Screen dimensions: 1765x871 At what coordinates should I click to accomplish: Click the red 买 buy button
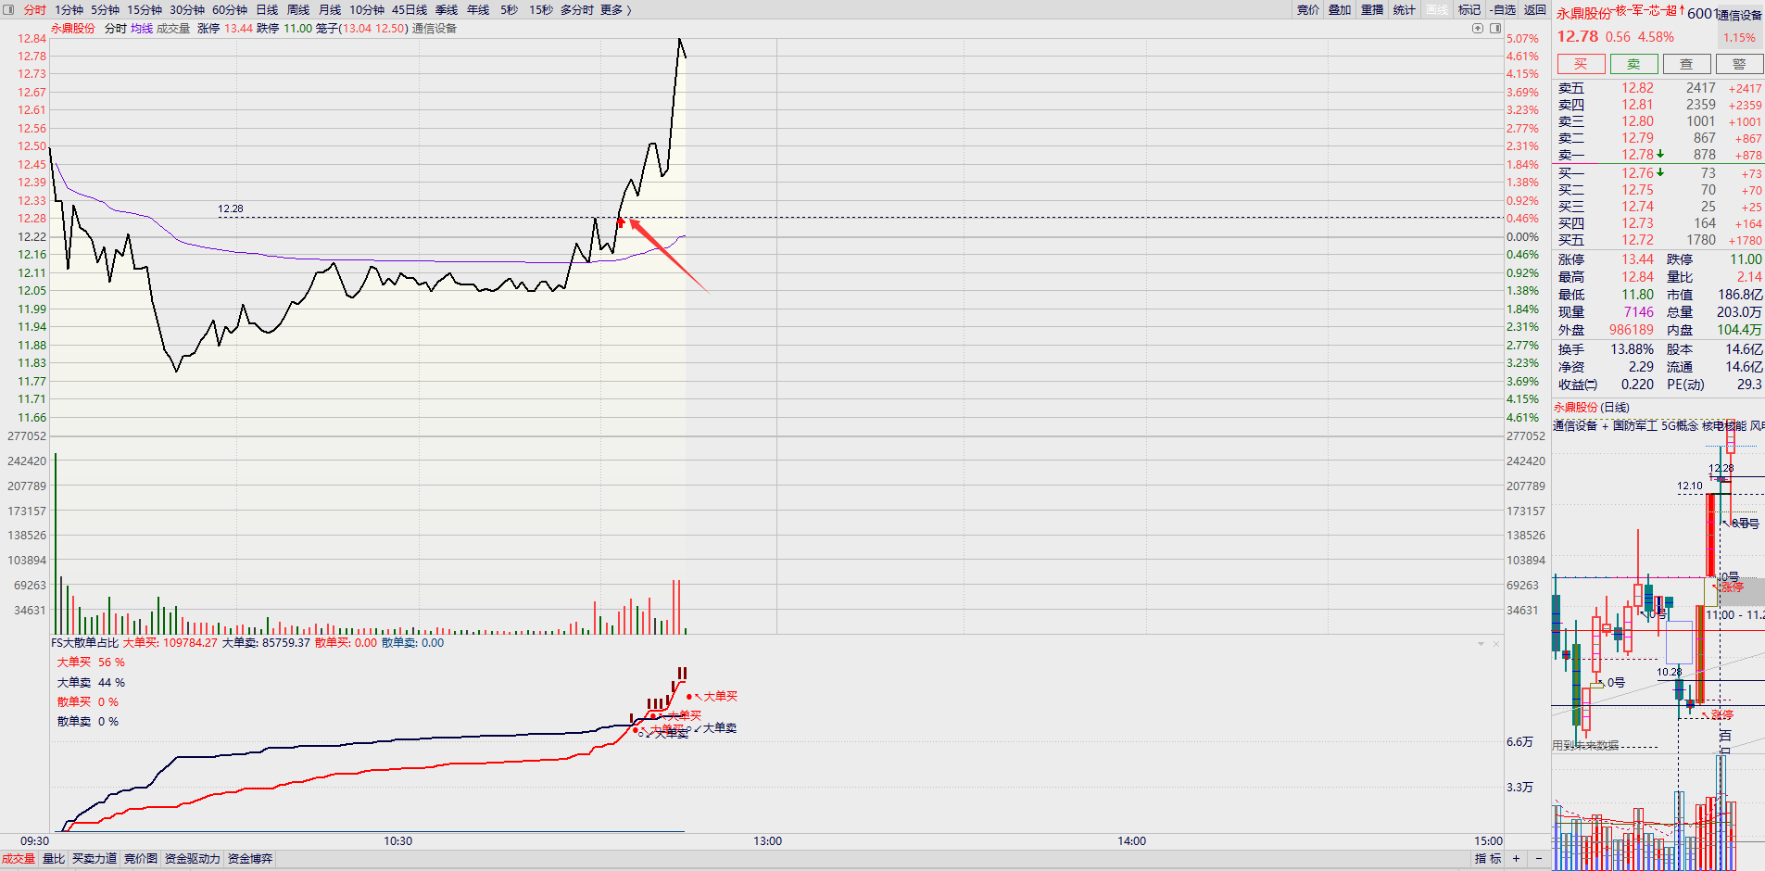tap(1581, 64)
